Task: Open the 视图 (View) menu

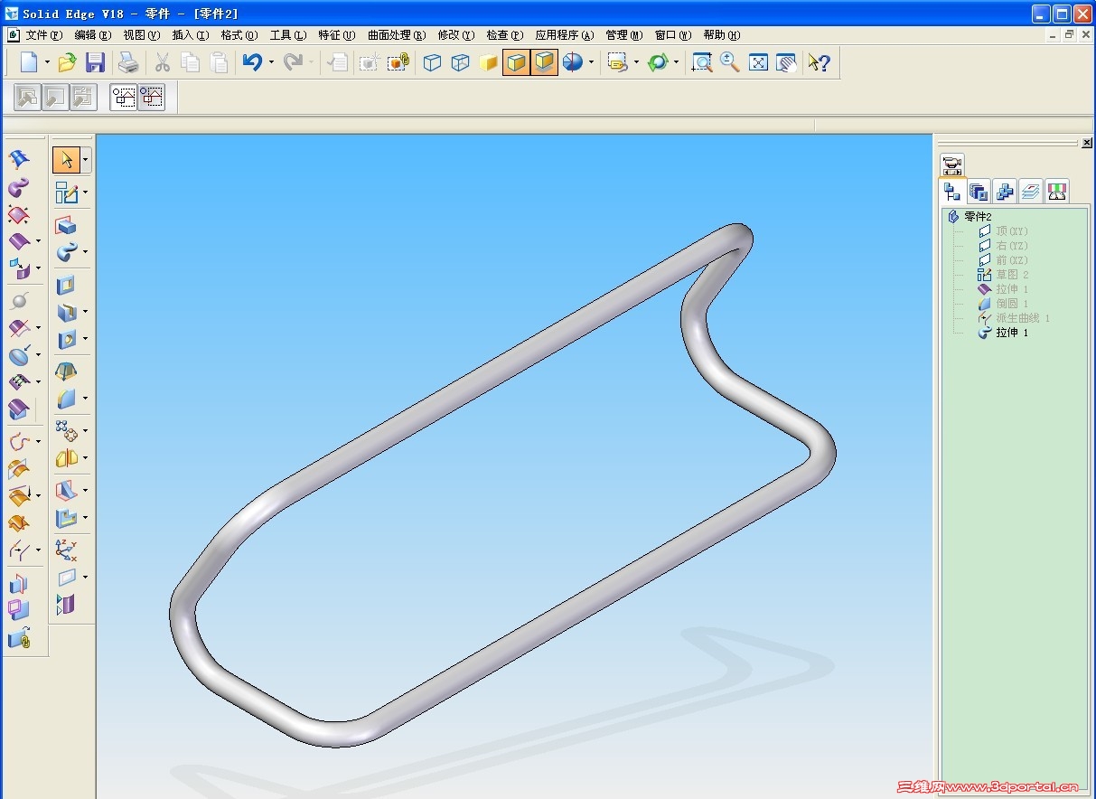Action: point(141,35)
